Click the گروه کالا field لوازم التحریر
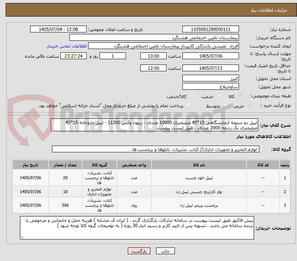Viewport: 297px width, 261px height. click(156, 149)
